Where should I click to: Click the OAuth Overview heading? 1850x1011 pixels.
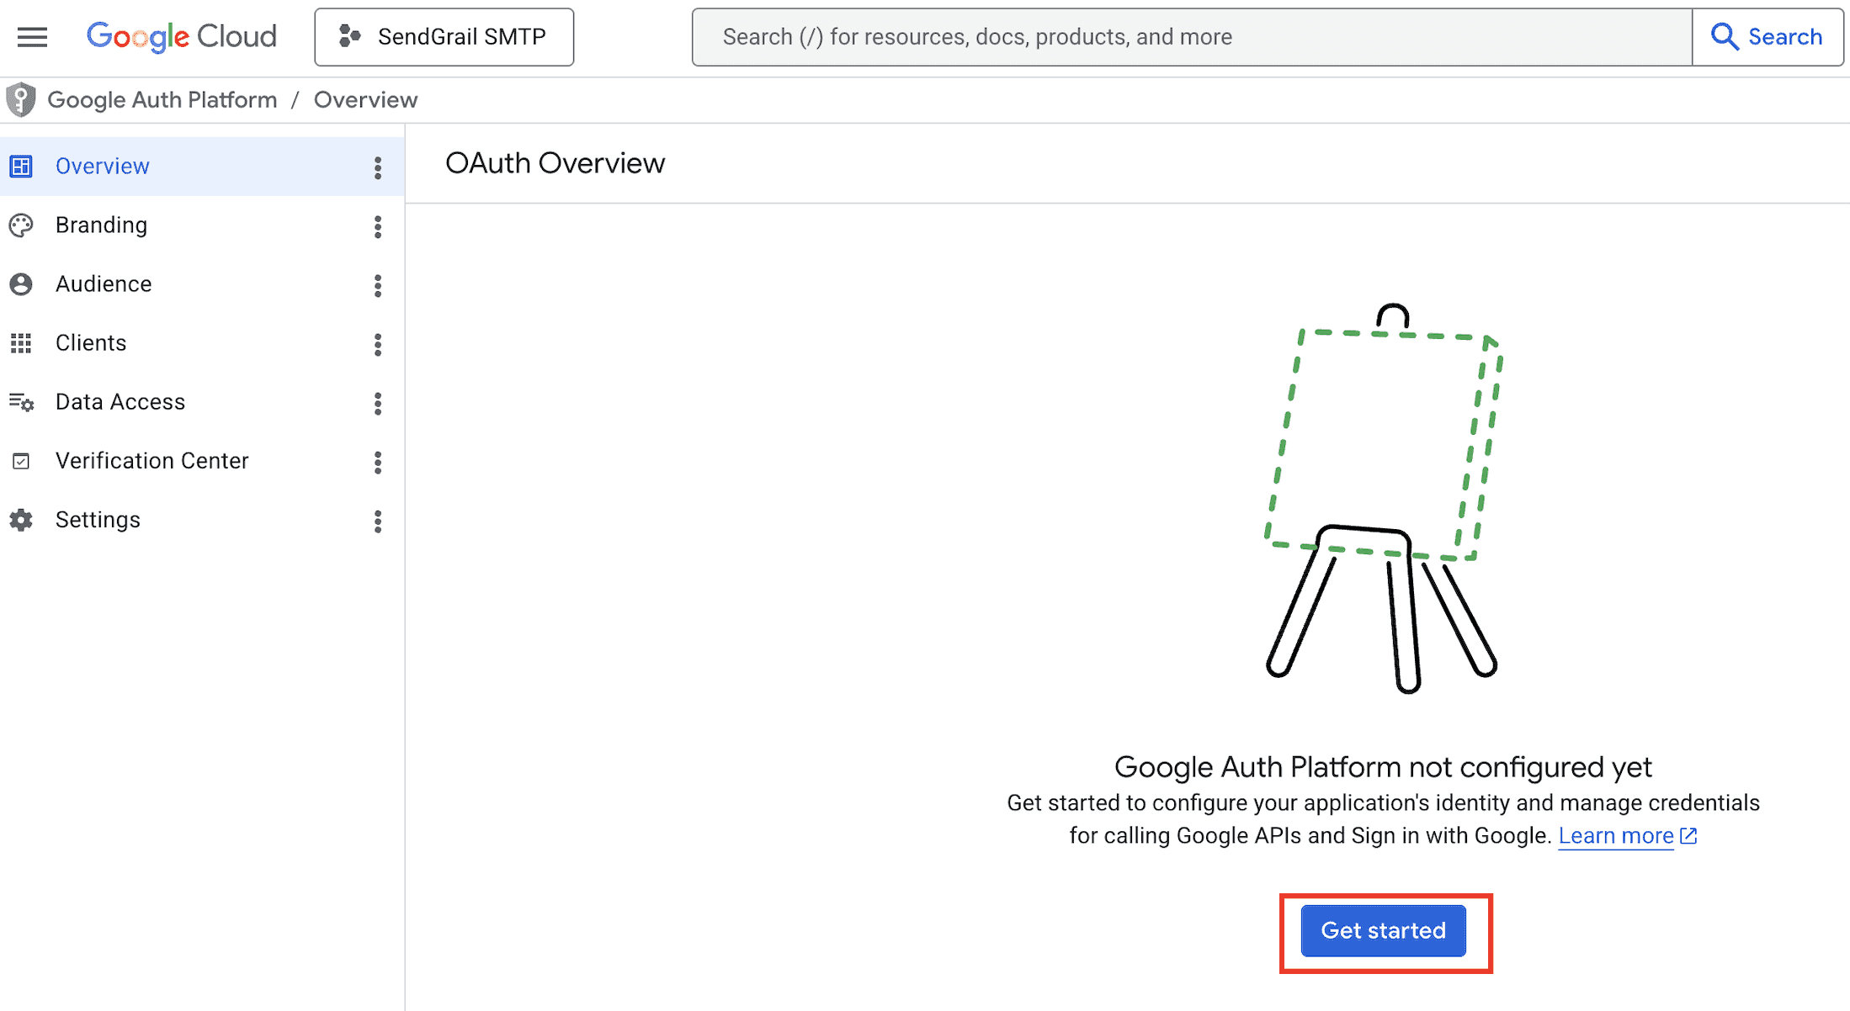(x=555, y=163)
